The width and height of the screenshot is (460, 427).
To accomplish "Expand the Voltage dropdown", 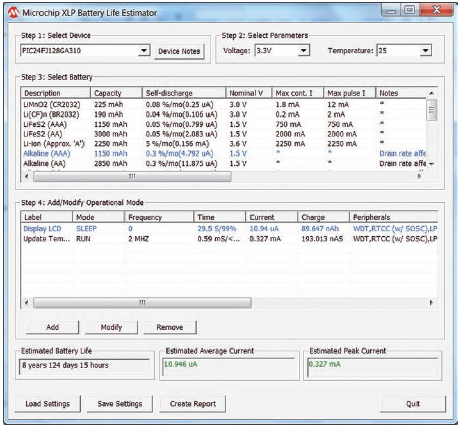I will point(303,50).
